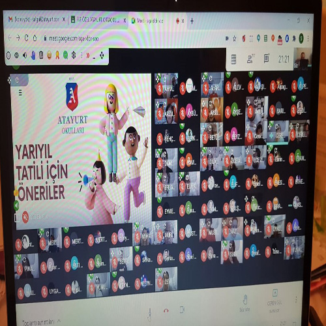
Task: Open the puzzle-piece Extensions menu
Action: click(294, 38)
